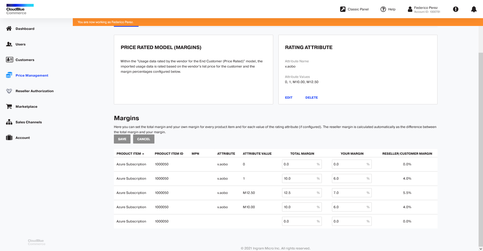This screenshot has width=483, height=251.
Task: Click the Reseller Authorization handshake icon
Action: [9, 91]
